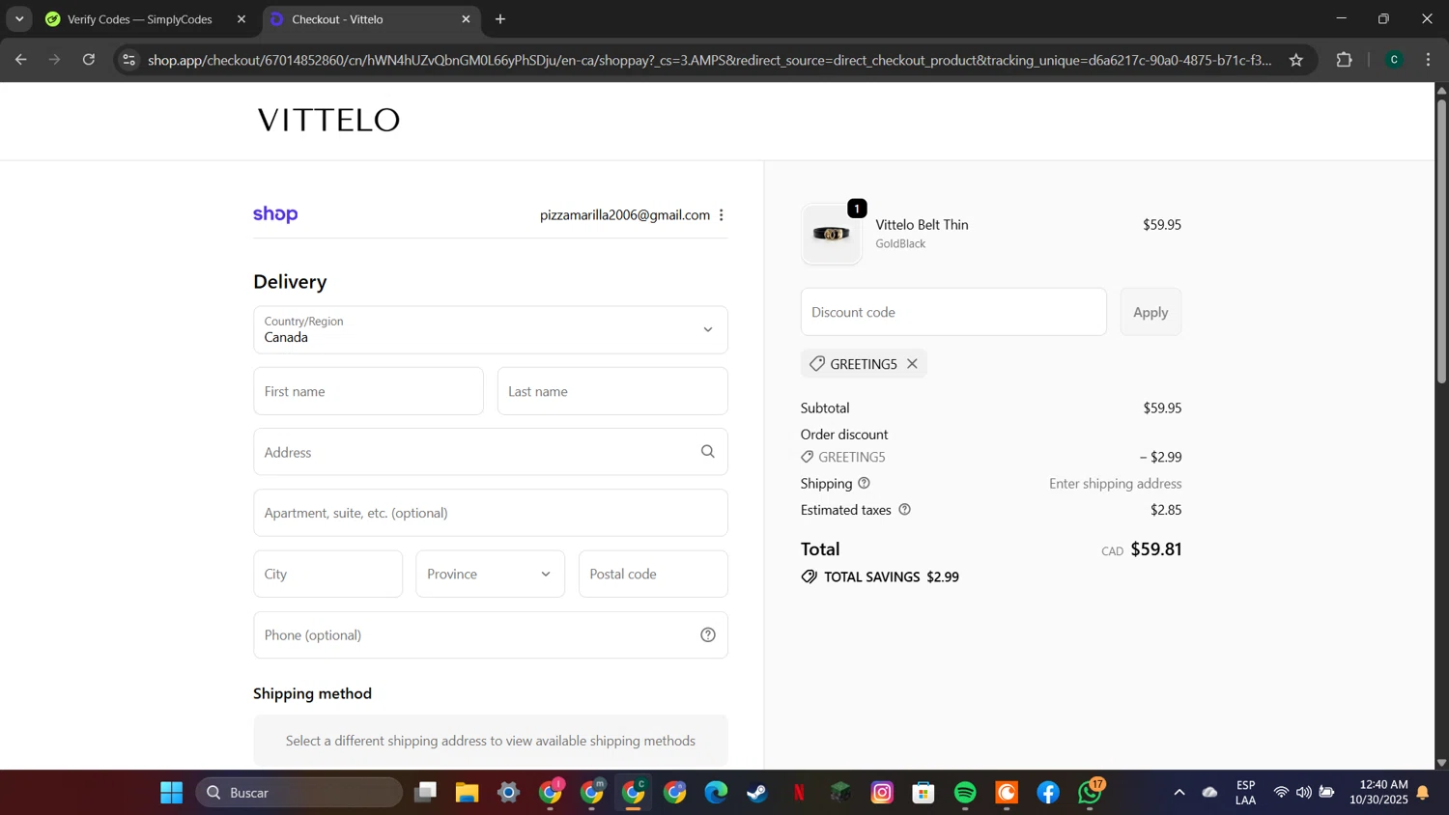Click the Shop Pay logo
Viewport: 1449px width, 815px height.
click(275, 214)
